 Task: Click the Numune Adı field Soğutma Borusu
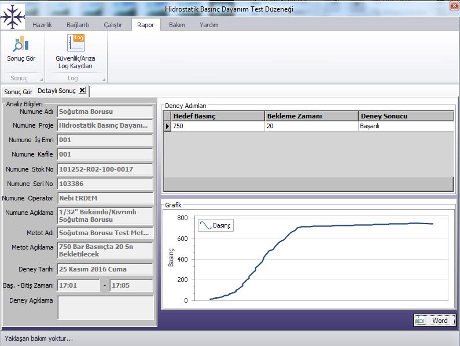105,111
